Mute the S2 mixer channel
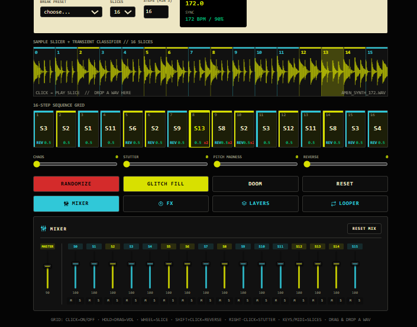This screenshot has height=327, width=417. 108,300
